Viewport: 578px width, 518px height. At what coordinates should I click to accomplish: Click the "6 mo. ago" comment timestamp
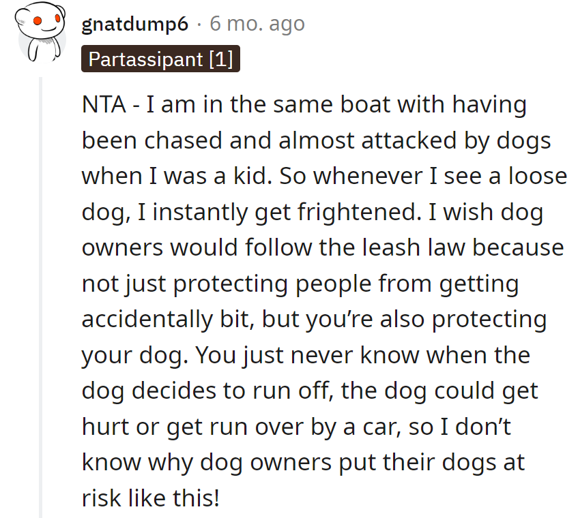257,25
